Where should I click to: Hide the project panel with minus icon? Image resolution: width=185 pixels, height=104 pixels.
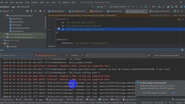tap(44, 11)
